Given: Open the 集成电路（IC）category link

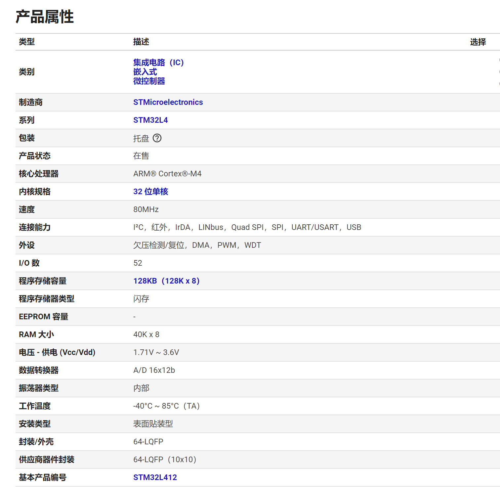Looking at the screenshot, I should (x=158, y=62).
